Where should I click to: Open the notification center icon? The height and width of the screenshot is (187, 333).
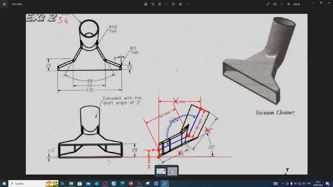click(328, 183)
